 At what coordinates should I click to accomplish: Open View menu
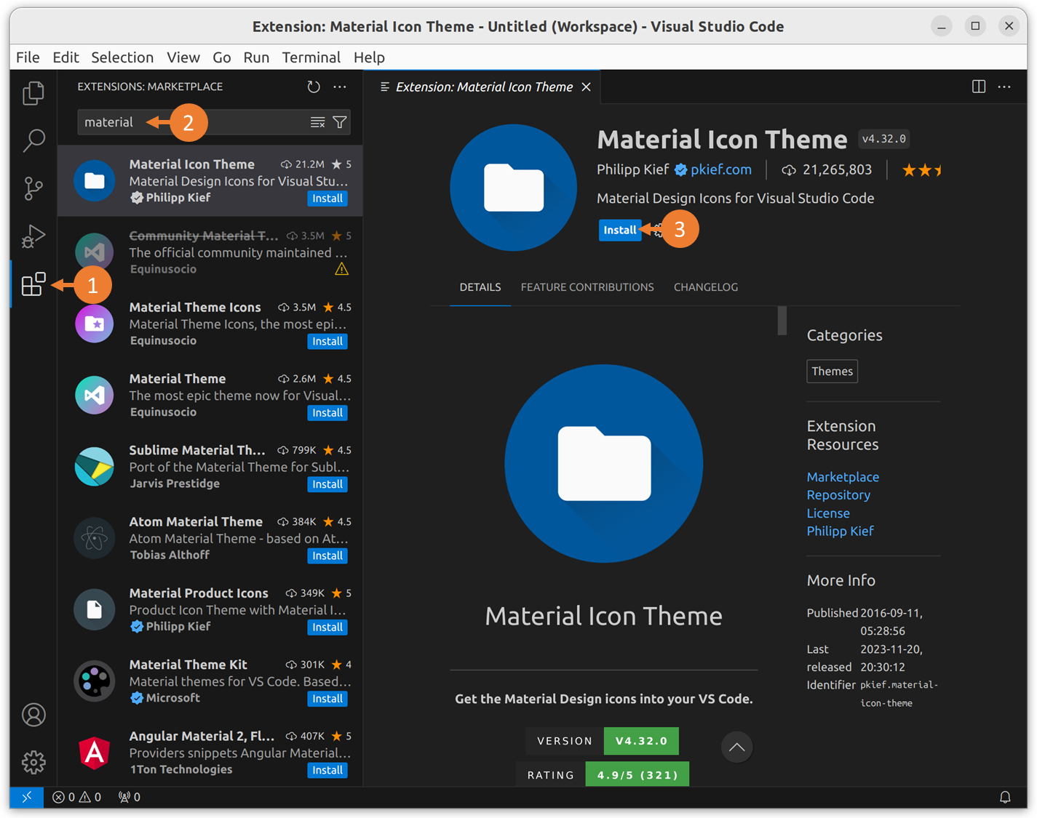tap(183, 57)
